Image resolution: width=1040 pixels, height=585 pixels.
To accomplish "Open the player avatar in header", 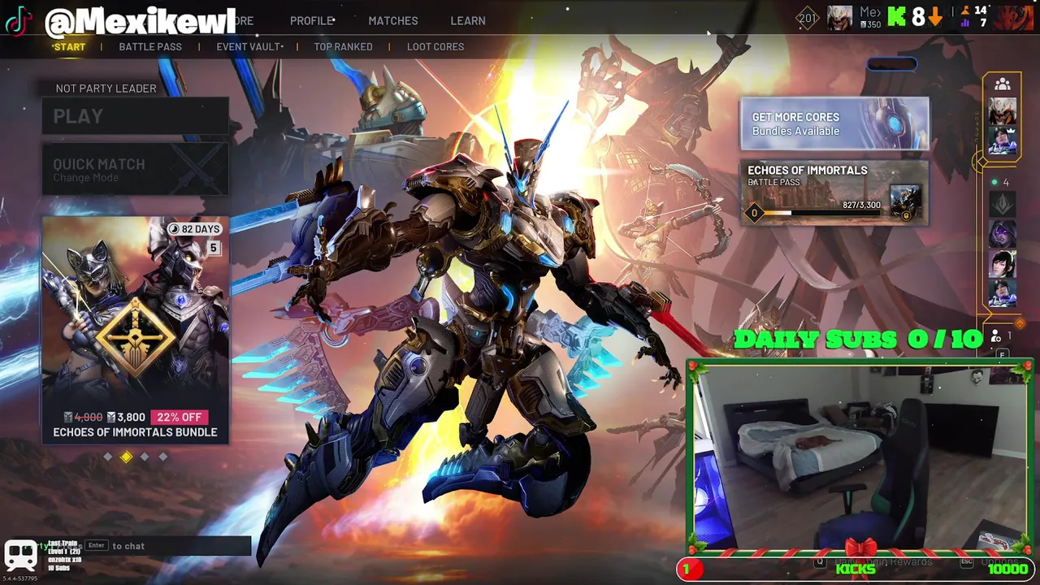I will pyautogui.click(x=840, y=17).
